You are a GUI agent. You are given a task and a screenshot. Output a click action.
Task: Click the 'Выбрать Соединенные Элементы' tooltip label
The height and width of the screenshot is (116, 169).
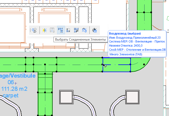[x=80, y=39]
